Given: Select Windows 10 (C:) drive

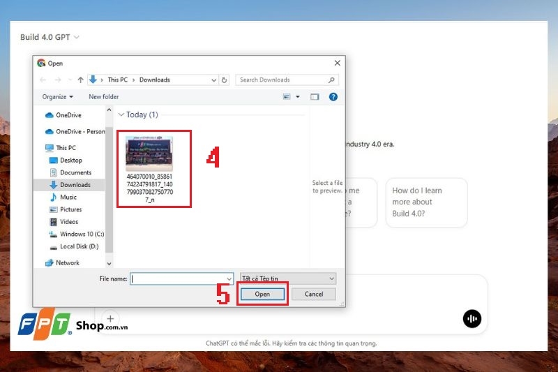Looking at the screenshot, I should click(x=77, y=234).
